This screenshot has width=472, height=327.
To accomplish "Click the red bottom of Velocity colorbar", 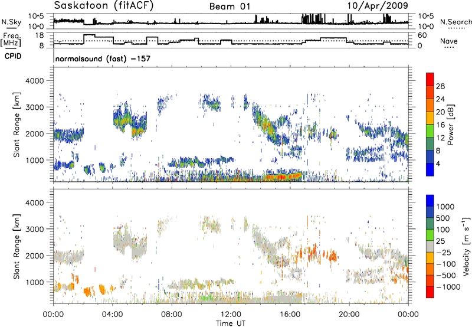I will (x=430, y=292).
